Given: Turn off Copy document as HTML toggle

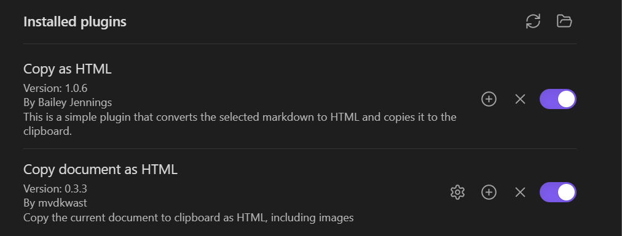Looking at the screenshot, I should [x=557, y=192].
